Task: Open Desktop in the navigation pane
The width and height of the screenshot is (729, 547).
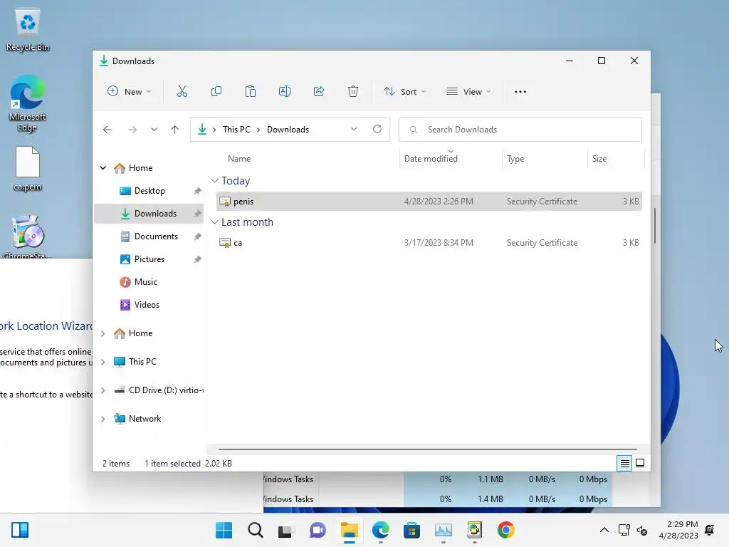Action: (149, 191)
